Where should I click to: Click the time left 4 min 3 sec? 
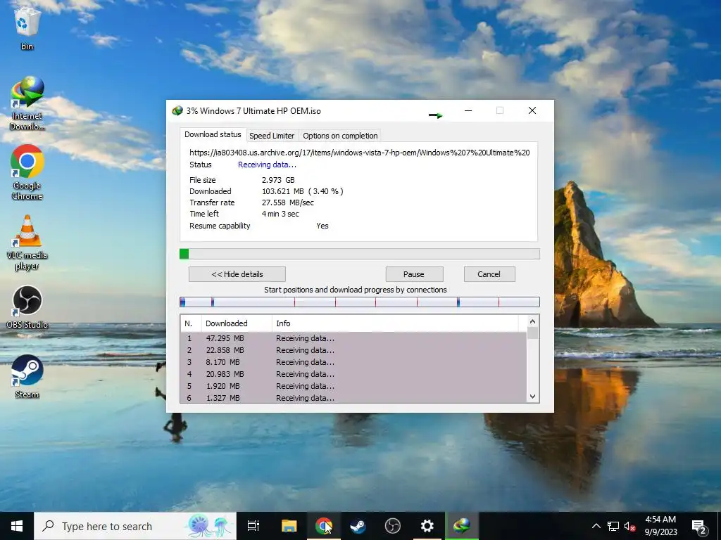click(x=280, y=214)
